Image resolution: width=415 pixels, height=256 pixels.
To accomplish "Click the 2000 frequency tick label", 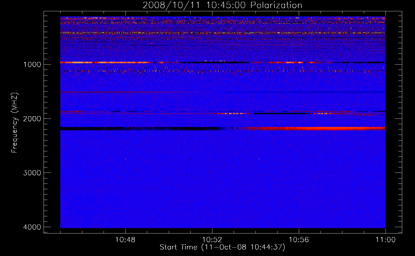I will pyautogui.click(x=32, y=119).
